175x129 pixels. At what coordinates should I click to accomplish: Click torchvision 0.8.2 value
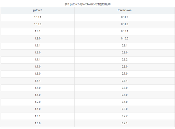click(x=124, y=60)
